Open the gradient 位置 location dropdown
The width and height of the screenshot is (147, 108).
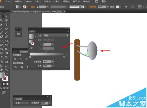click(53, 66)
